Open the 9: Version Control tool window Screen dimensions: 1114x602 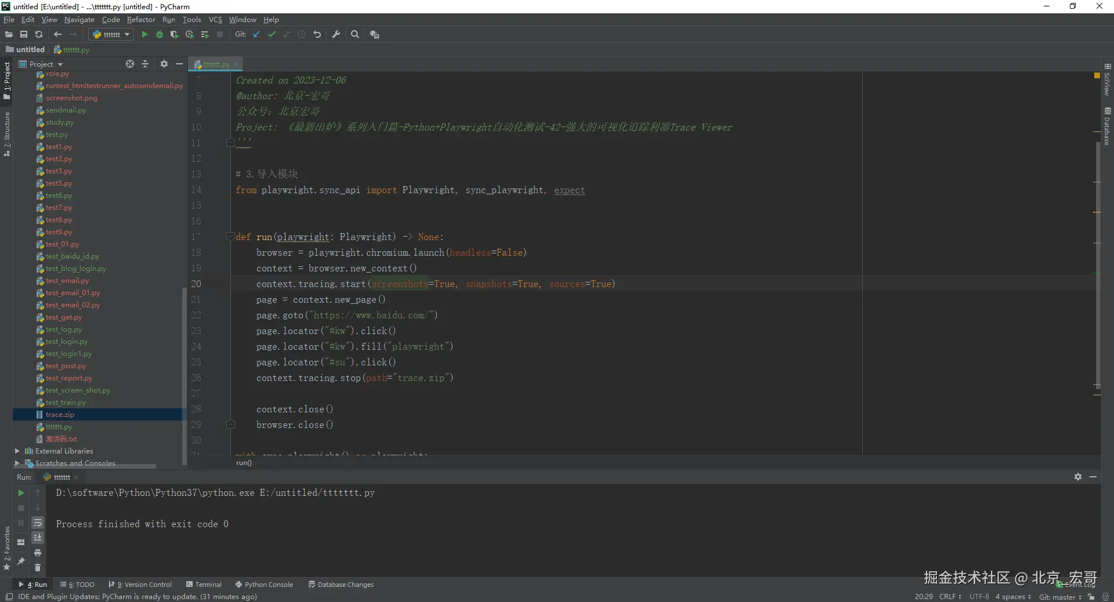(x=140, y=585)
